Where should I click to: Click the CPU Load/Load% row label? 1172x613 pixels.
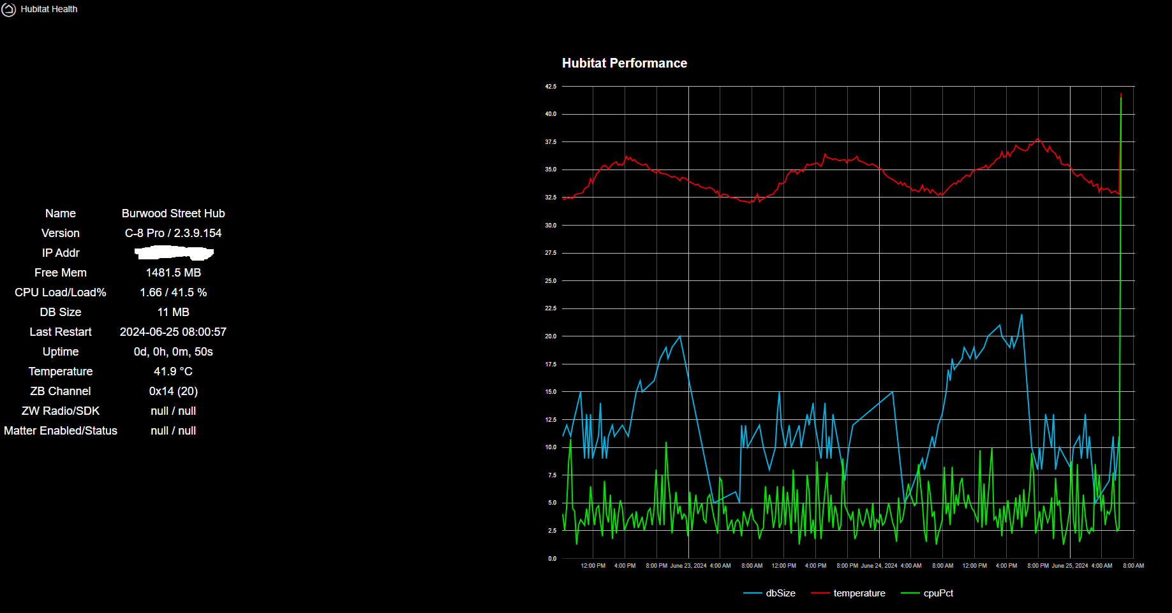tap(61, 292)
